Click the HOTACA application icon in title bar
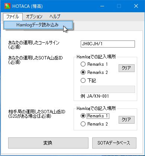This screenshot has width=145, height=156. point(7,6)
